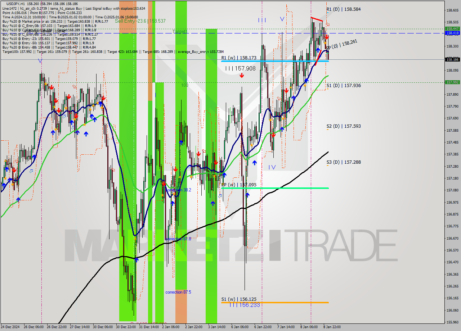Select the S2 (D) | 157.593 pivot label
The width and height of the screenshot is (461, 331).
[344, 126]
